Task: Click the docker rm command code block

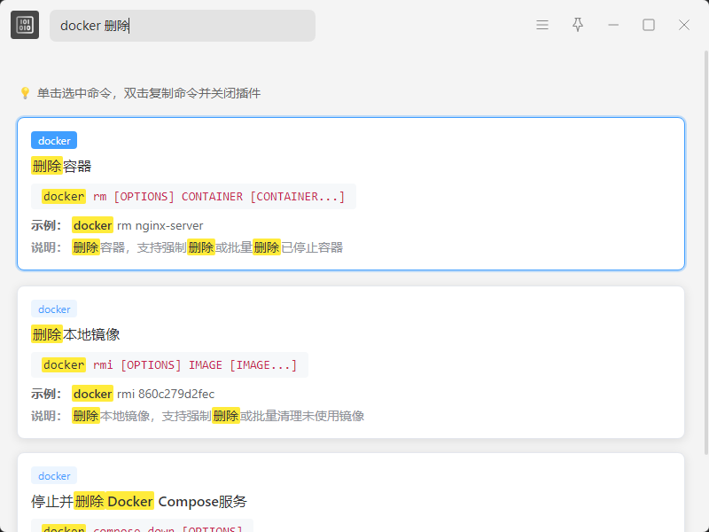Action: 193,197
